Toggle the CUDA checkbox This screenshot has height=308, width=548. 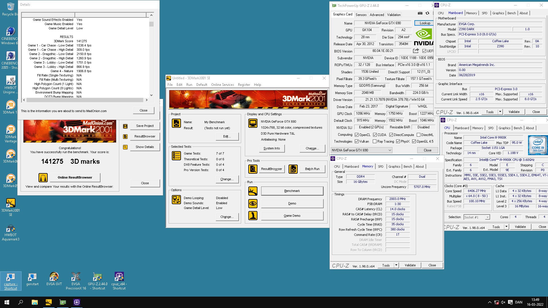[x=375, y=135]
